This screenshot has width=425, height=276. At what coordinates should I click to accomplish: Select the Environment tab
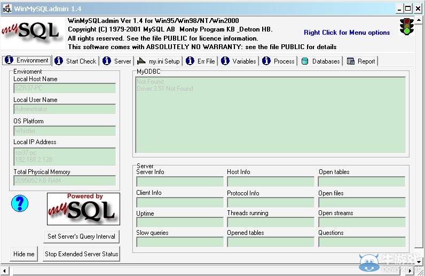coord(27,60)
